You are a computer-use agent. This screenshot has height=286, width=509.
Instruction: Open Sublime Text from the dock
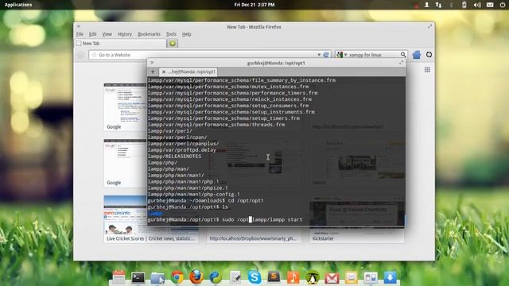[274, 277]
